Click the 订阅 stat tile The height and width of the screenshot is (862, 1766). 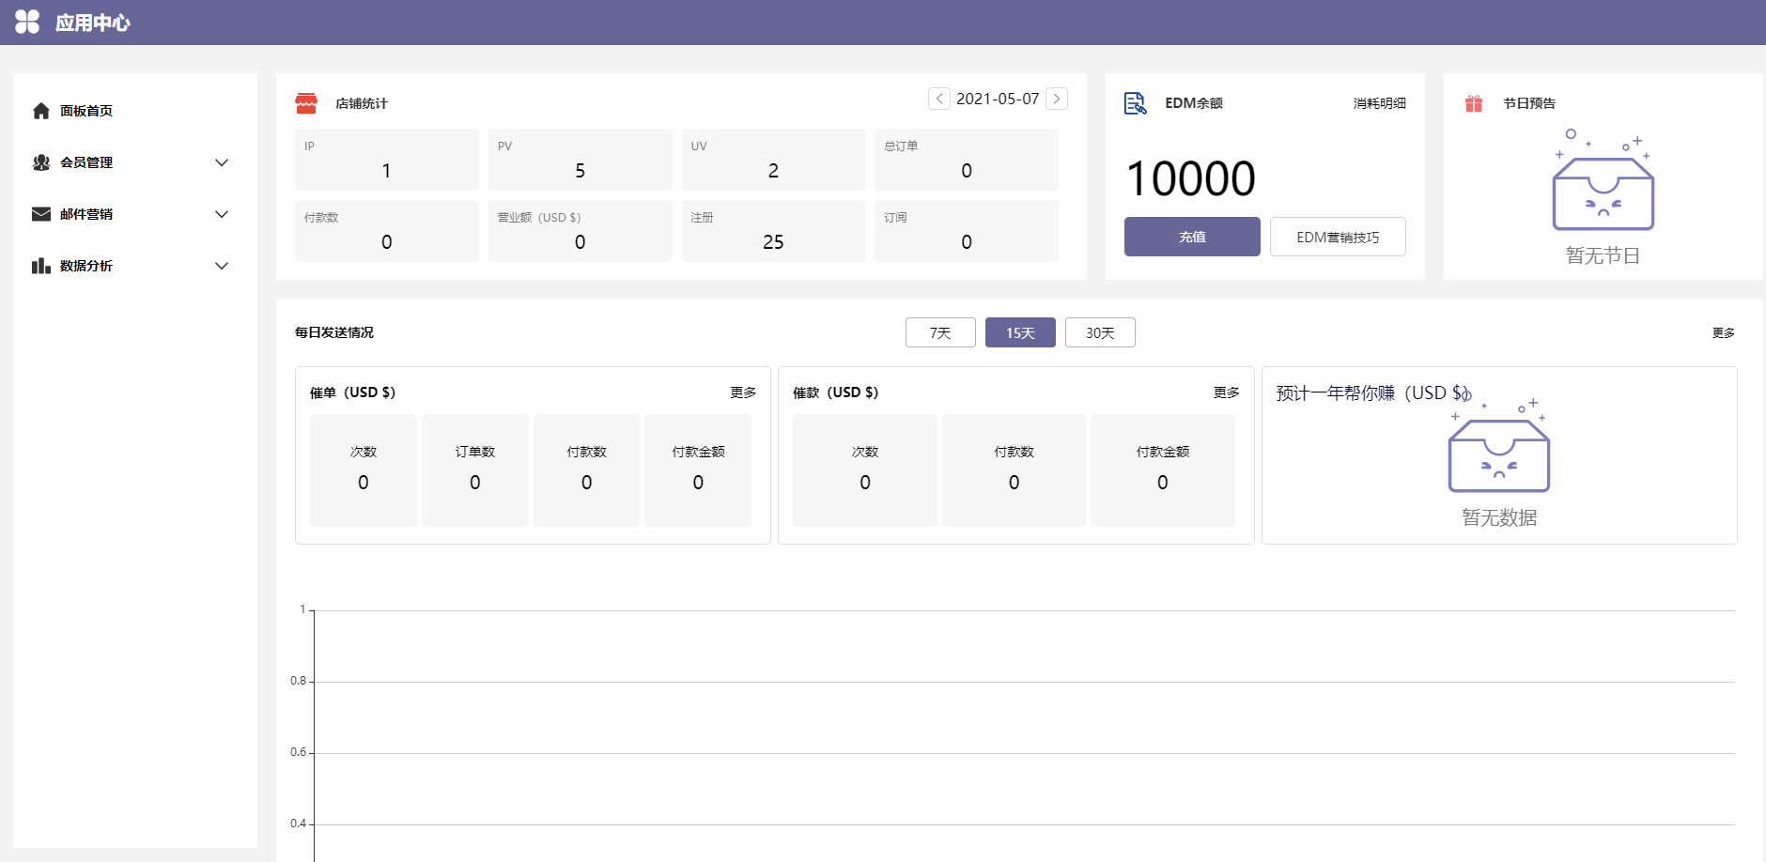(x=967, y=231)
